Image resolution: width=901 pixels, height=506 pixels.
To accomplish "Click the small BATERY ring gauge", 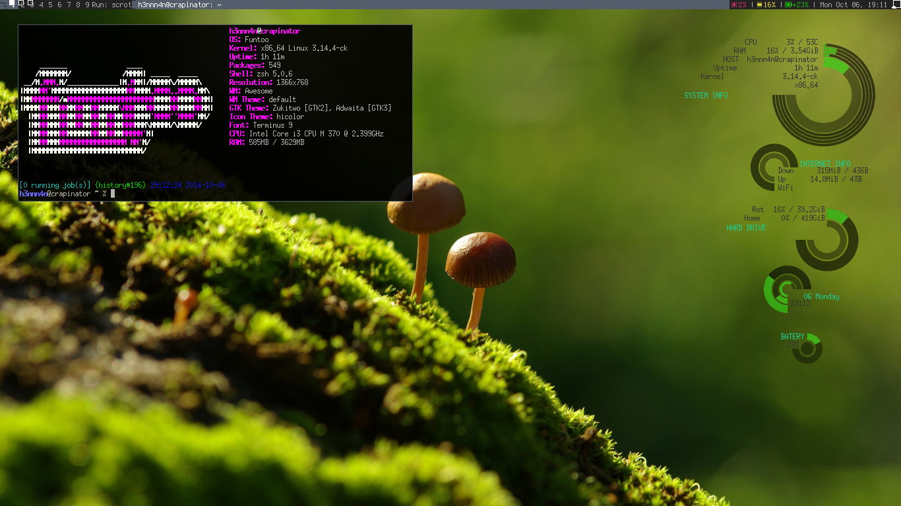I will click(x=807, y=349).
